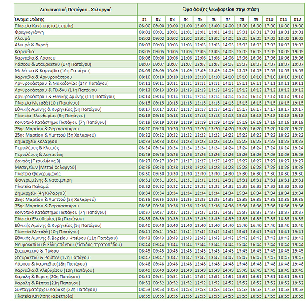
Task: Click the Μεσογείων (Μετρό Χολαργού) stop name
Action: (x=45, y=167)
